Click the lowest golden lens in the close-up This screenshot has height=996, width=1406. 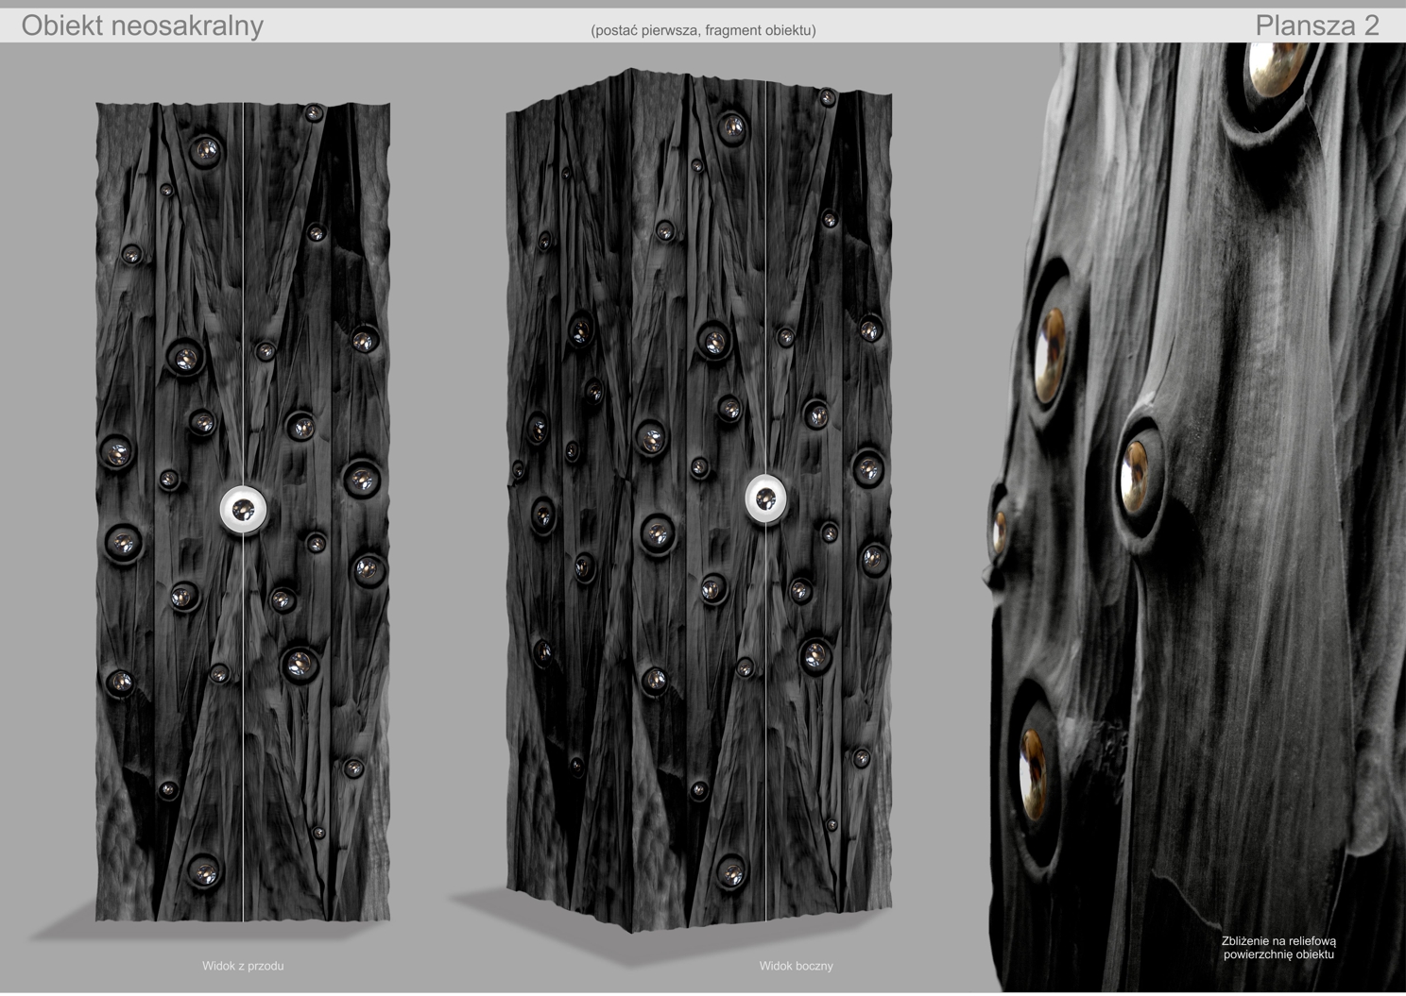click(x=1034, y=768)
